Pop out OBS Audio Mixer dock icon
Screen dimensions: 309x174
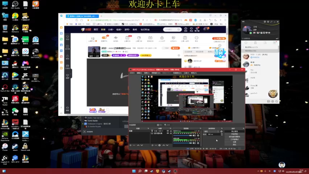200,128
